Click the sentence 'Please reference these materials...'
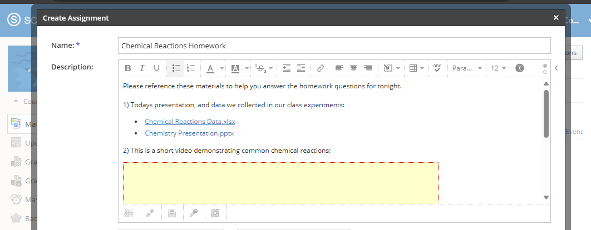 [262, 86]
